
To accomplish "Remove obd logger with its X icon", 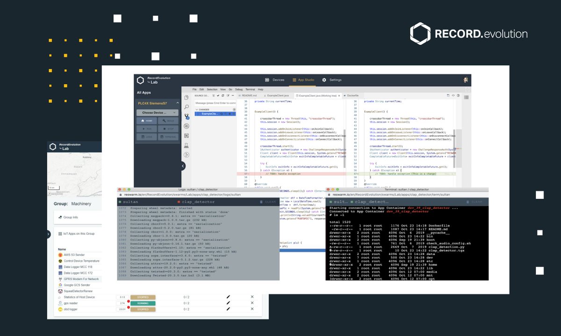I will [252, 309].
